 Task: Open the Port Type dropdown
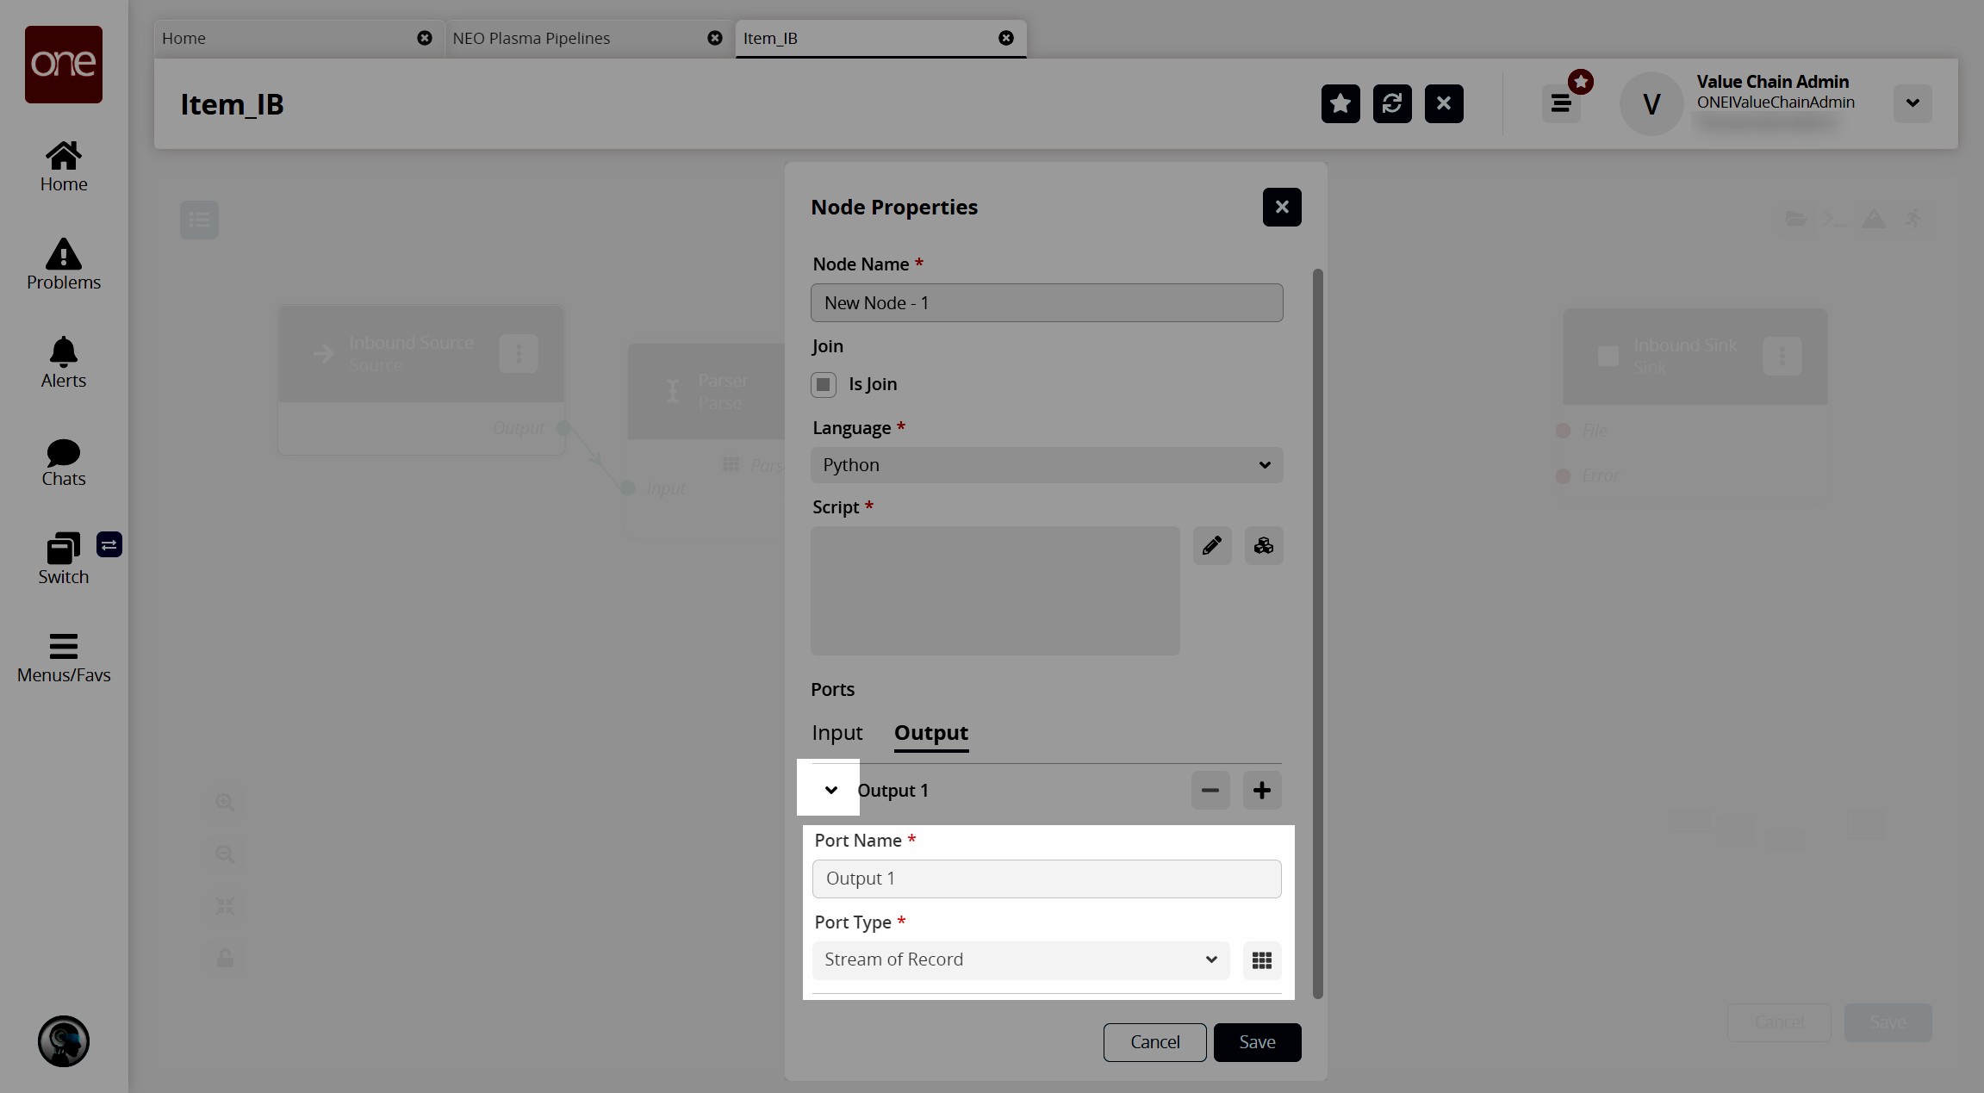pos(1020,959)
